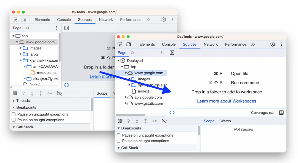Open the three-dot menu in front DevTools toolbar
Screen dimensions: 298x163
coord(281,44)
